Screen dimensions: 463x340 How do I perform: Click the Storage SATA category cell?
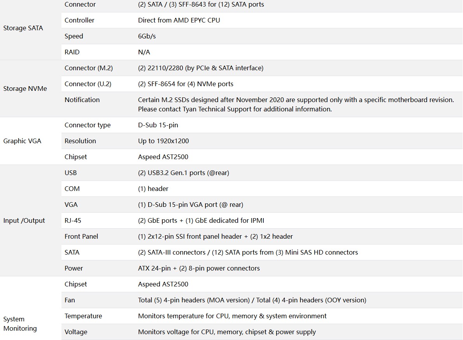tap(23, 28)
